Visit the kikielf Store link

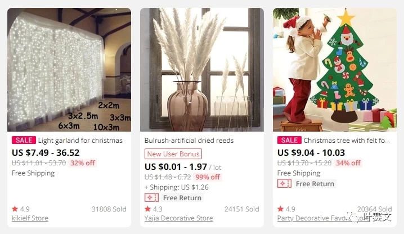(30, 218)
